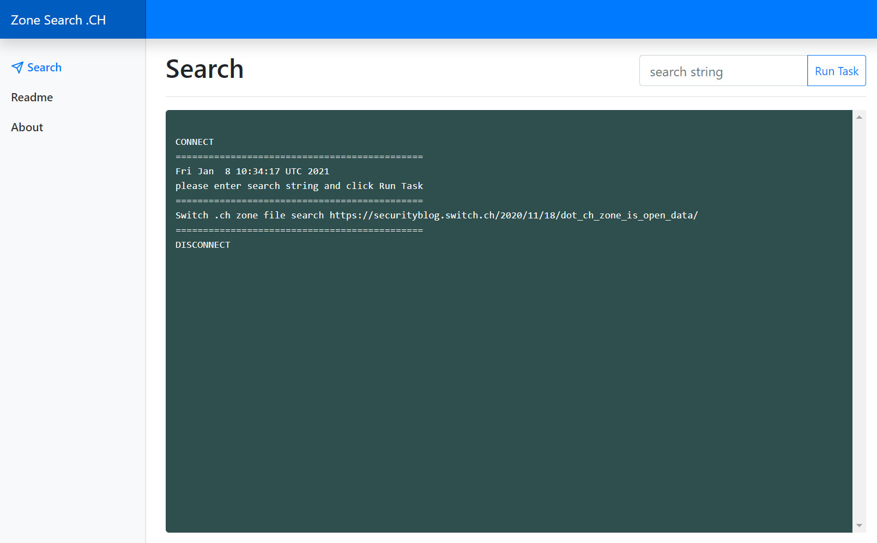Open the Readme page
Image resolution: width=877 pixels, height=543 pixels.
tap(32, 97)
